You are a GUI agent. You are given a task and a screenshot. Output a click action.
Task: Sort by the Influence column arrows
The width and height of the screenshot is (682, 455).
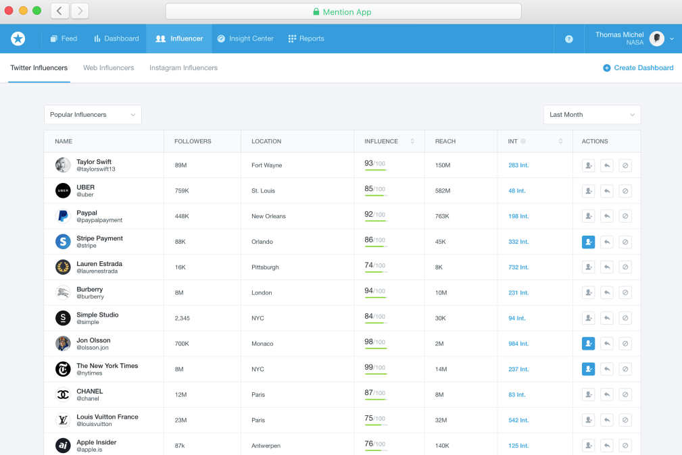412,141
